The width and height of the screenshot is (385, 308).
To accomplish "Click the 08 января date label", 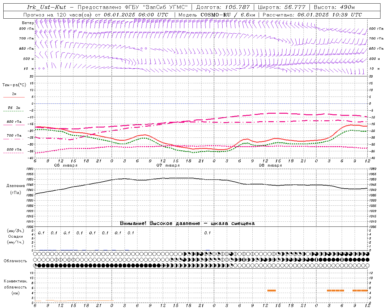I will 270,165.
